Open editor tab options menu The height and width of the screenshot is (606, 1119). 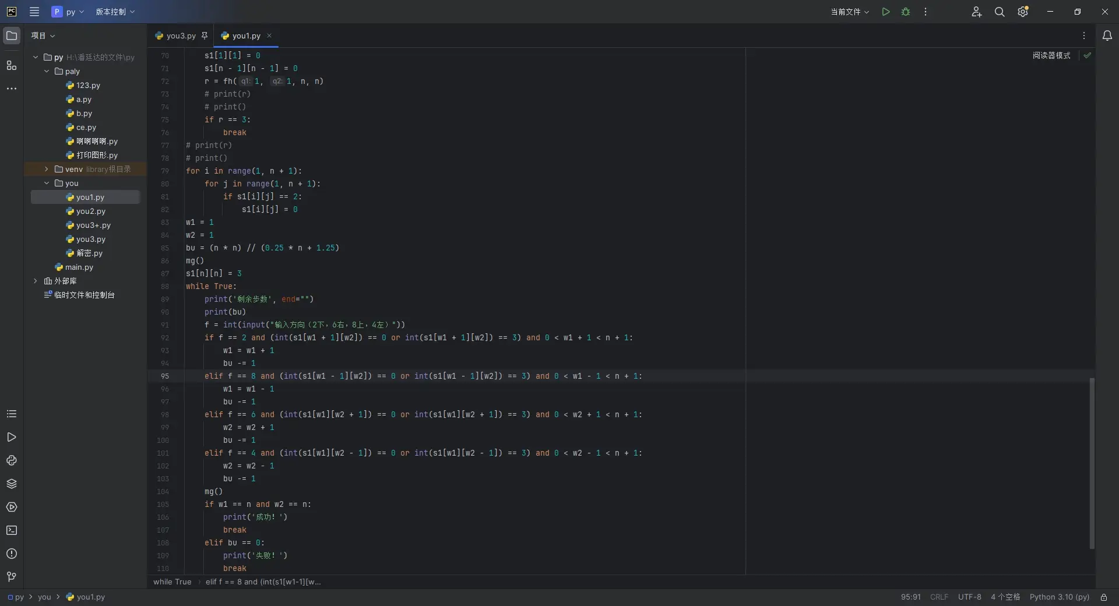click(x=1084, y=36)
